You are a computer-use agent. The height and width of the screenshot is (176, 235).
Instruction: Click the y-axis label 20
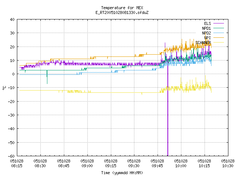tap(12, 47)
